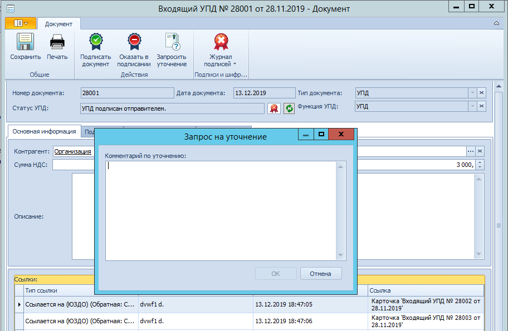Click the main window scrollbar up arrow
The height and width of the screenshot is (331, 508).
pos(499,86)
